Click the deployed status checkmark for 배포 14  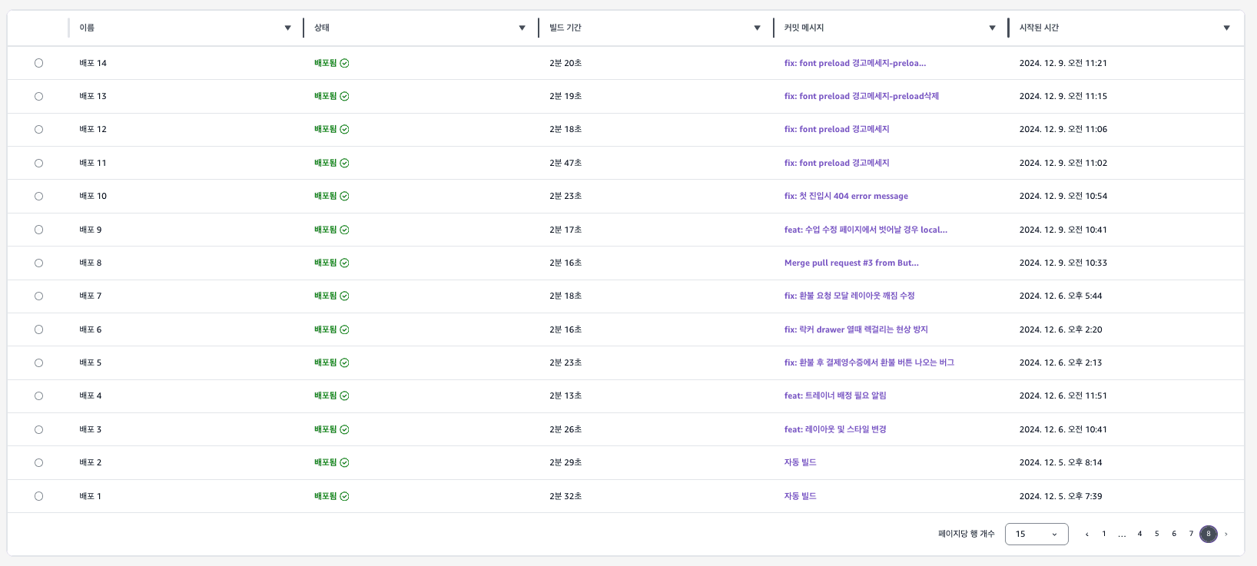[x=344, y=63]
